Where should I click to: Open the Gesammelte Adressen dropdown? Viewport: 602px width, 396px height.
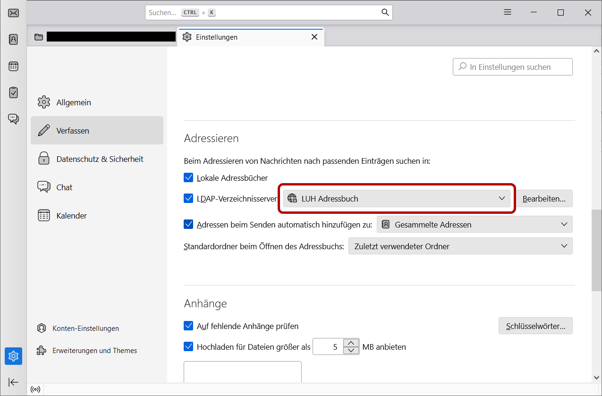475,224
